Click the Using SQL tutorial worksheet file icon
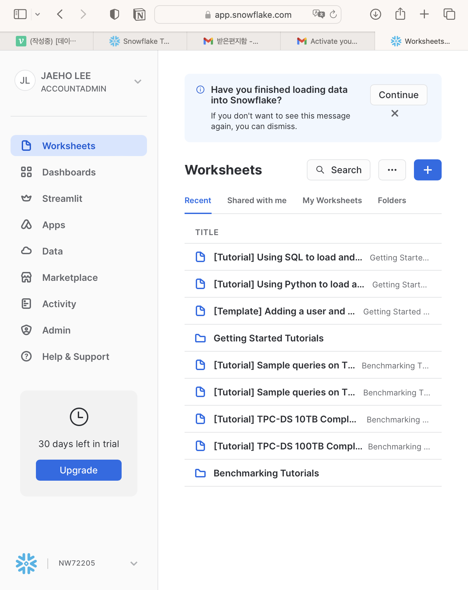468x590 pixels. [x=200, y=257]
